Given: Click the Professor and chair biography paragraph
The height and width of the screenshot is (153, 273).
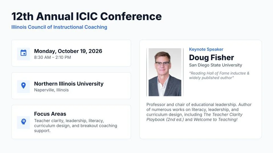Looking at the screenshot, I should pos(199,112).
